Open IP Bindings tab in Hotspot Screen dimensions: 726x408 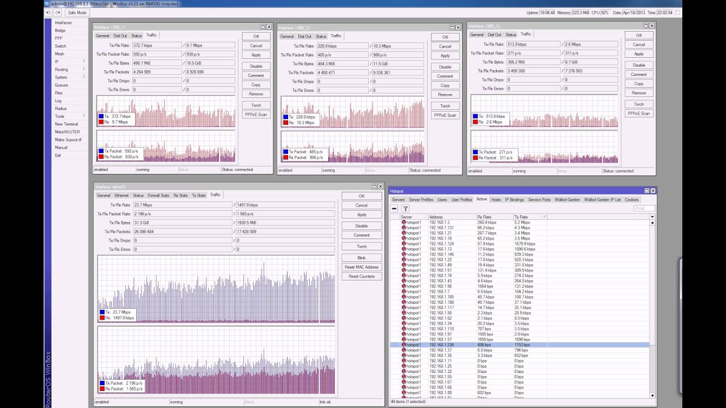coord(514,199)
